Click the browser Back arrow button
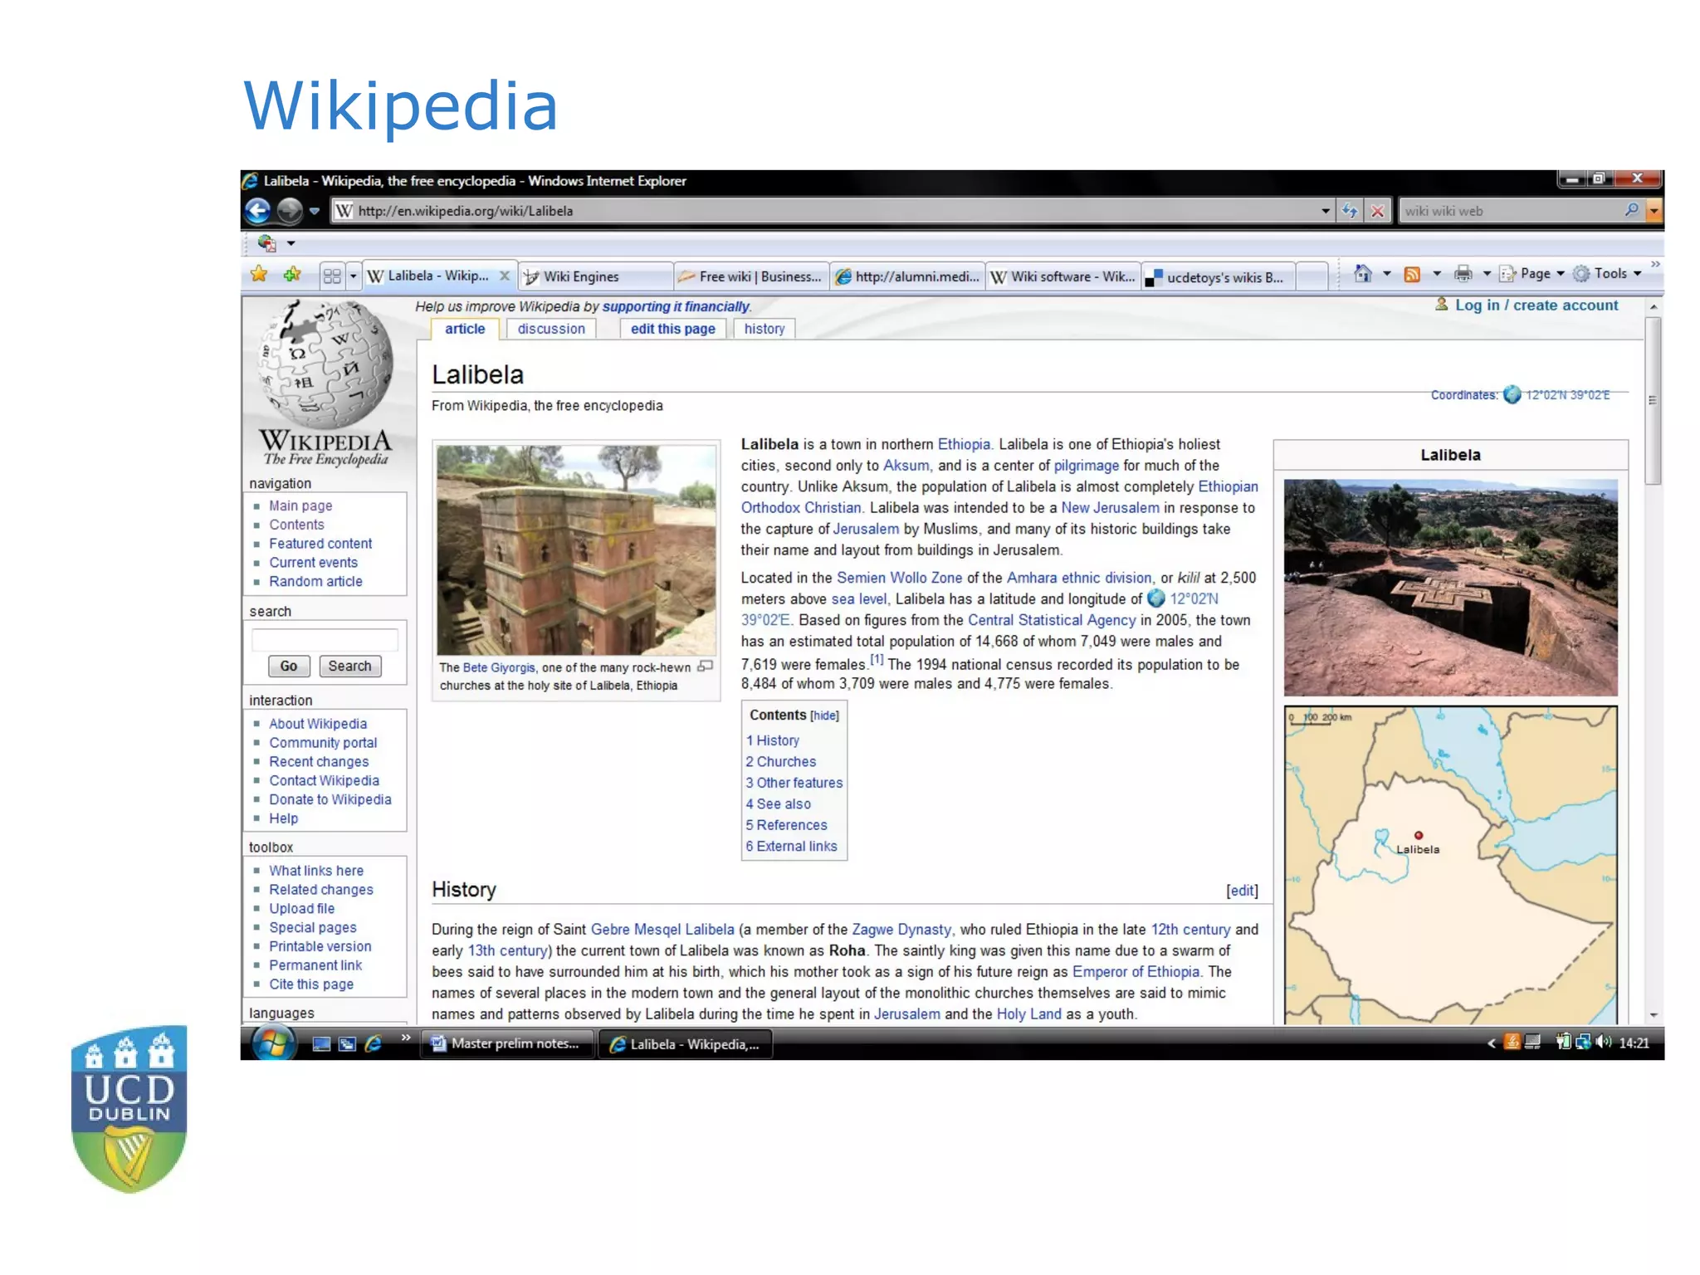 [x=258, y=211]
